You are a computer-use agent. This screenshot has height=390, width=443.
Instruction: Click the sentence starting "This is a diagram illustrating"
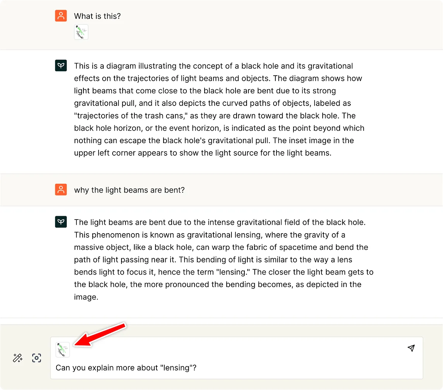point(148,66)
